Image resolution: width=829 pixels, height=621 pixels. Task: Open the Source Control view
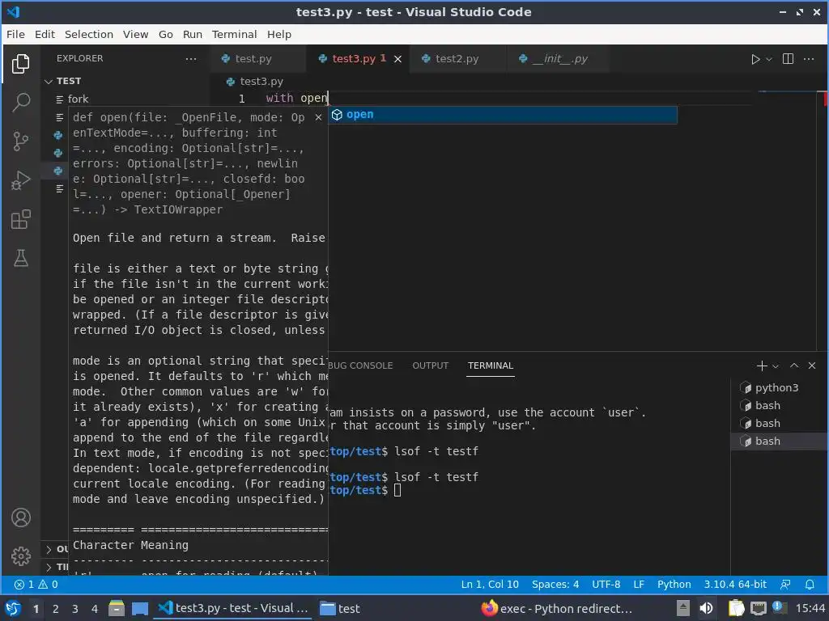[20, 141]
